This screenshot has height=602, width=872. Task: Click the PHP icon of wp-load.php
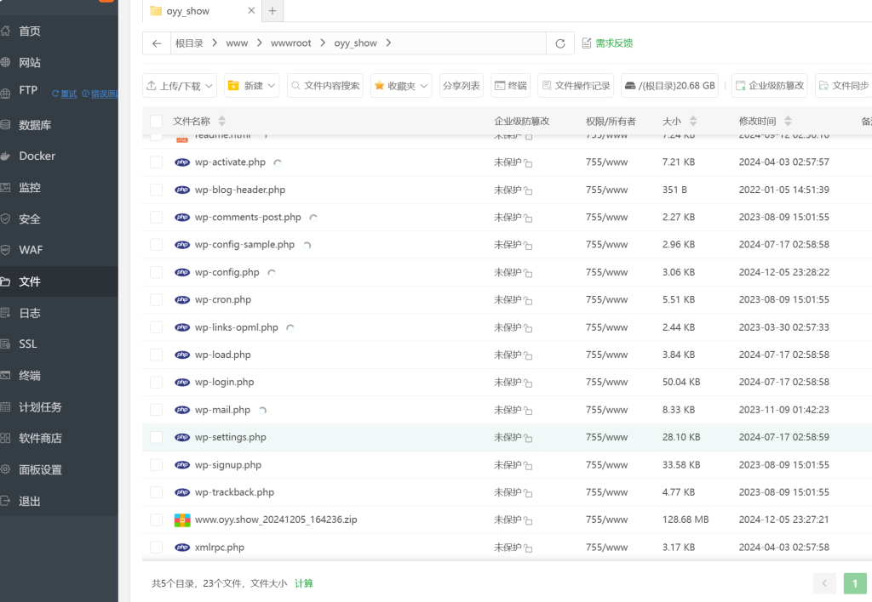182,355
